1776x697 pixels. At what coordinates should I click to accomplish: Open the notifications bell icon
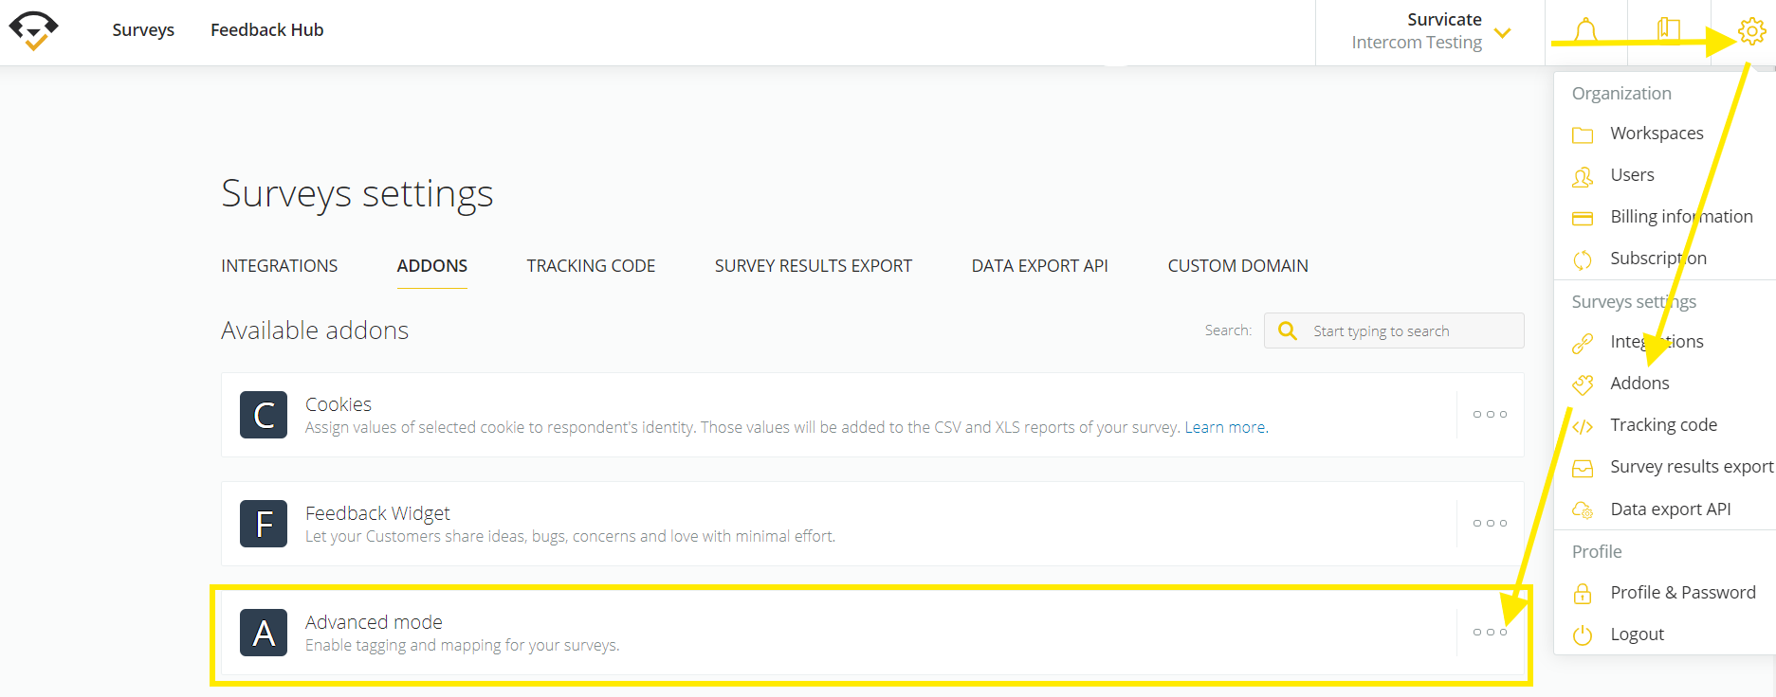point(1585,31)
